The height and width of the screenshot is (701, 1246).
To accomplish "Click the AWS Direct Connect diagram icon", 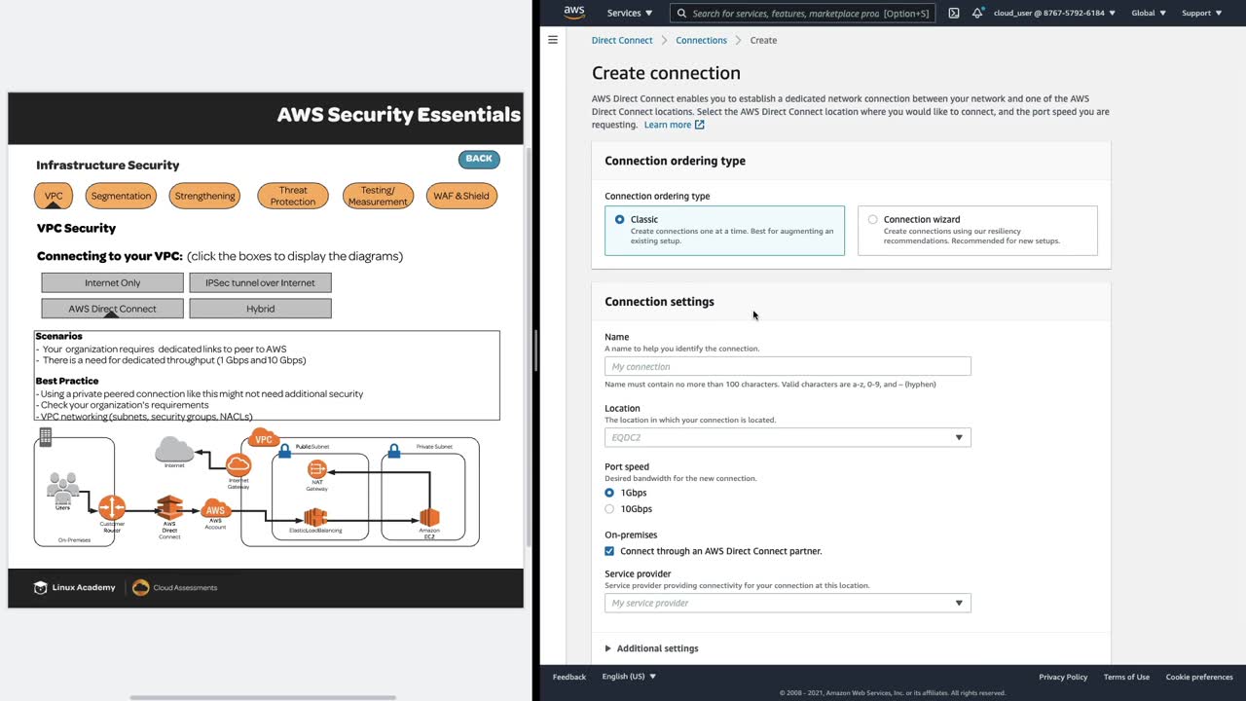I will [170, 508].
